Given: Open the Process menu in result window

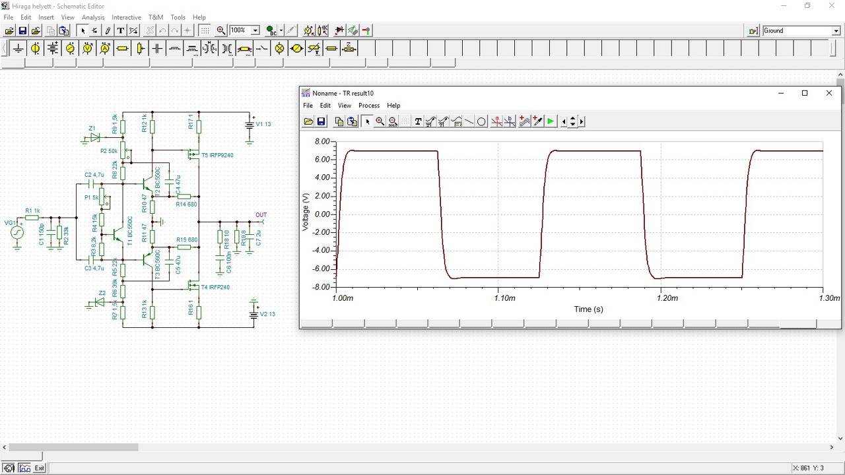Looking at the screenshot, I should [x=368, y=106].
